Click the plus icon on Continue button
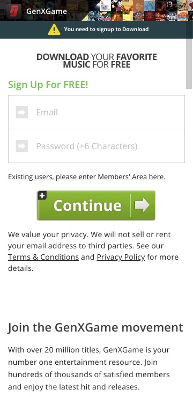This screenshot has height=397, width=193. pos(42,195)
